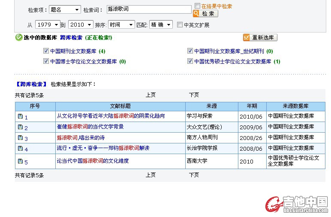Click the 来源数据库 column header

296,106
